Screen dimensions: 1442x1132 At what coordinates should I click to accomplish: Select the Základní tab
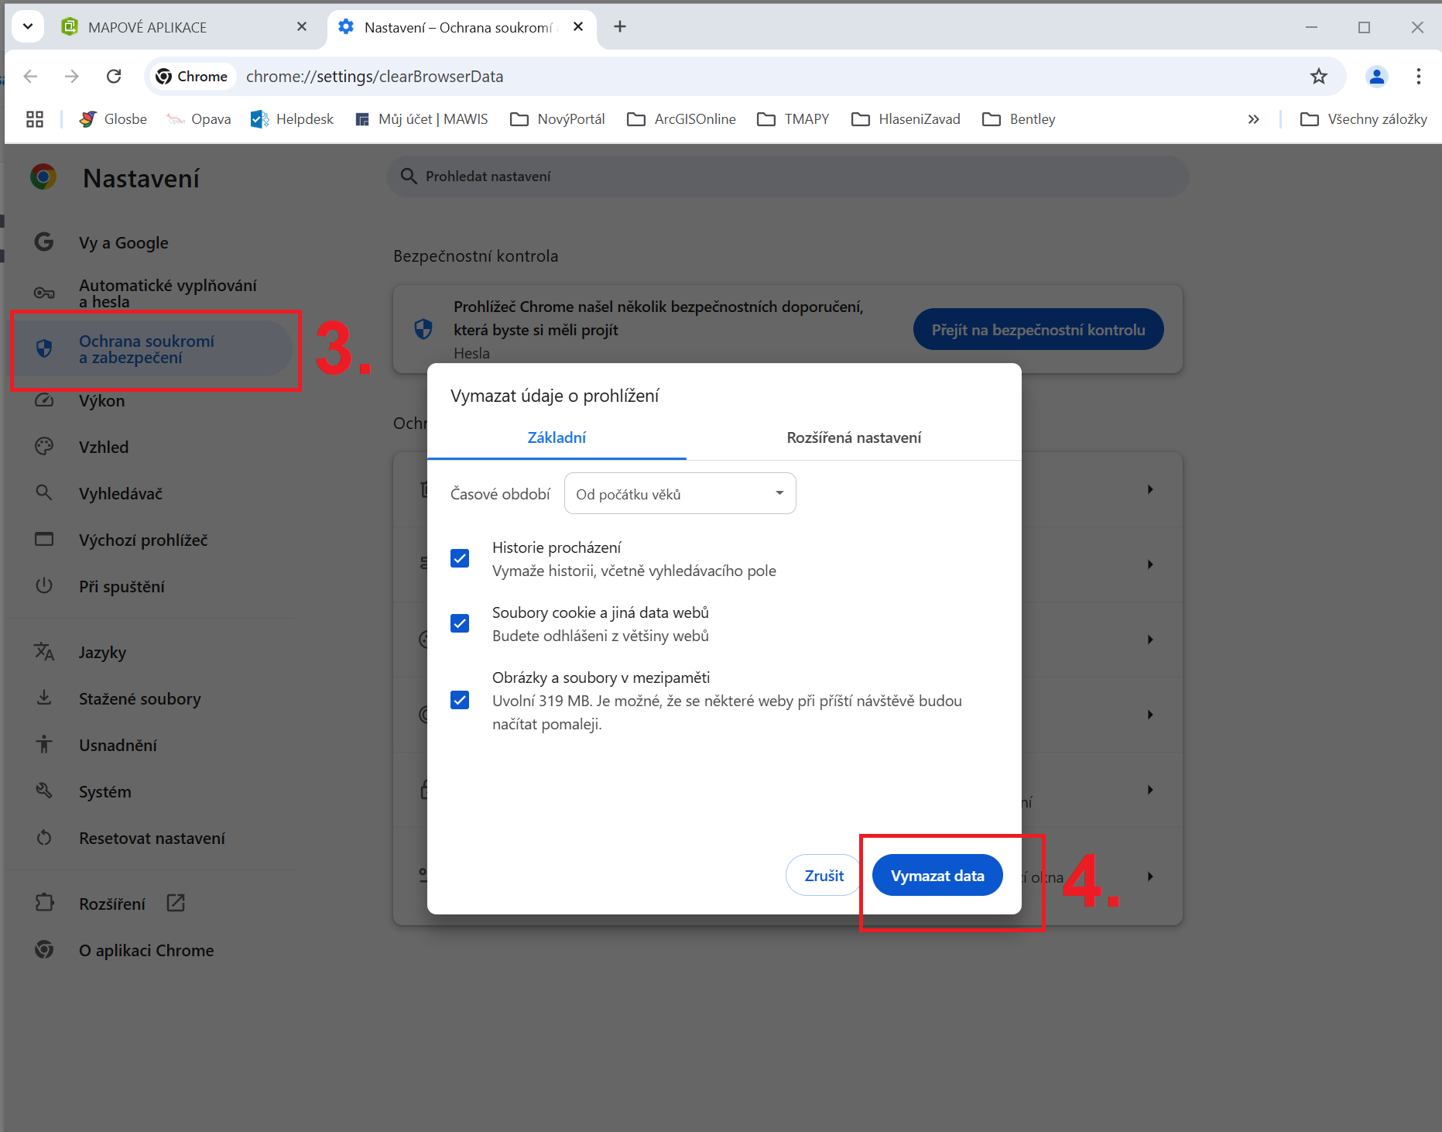[557, 437]
